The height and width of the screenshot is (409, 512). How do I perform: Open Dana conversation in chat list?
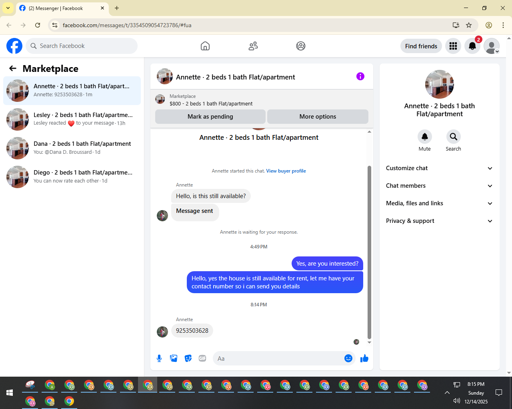point(72,148)
